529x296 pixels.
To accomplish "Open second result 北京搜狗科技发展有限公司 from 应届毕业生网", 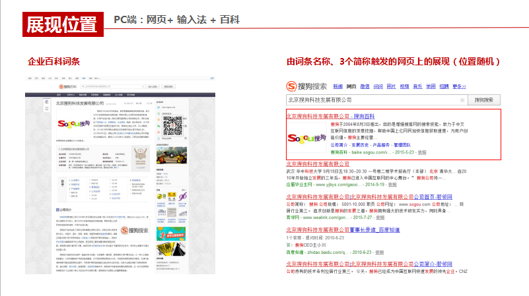I will click(x=318, y=164).
